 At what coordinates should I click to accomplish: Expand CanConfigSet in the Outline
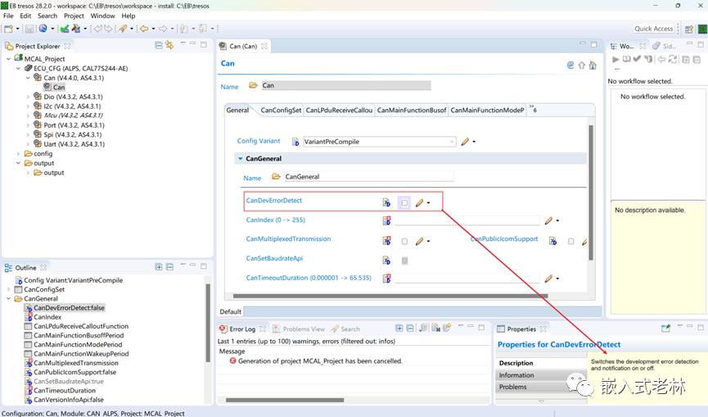[x=8, y=289]
